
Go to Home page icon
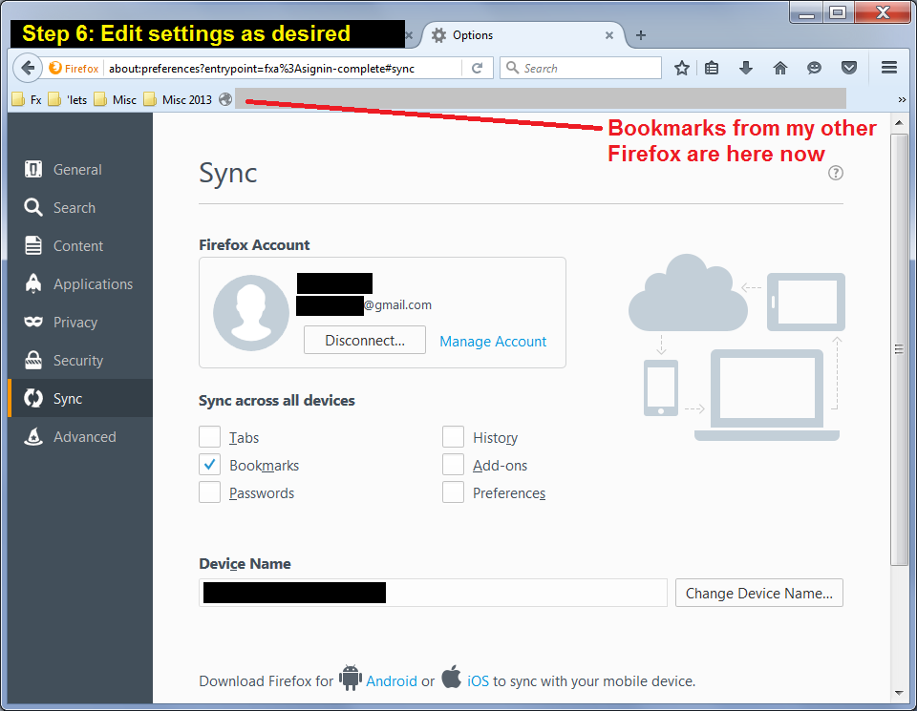(779, 68)
